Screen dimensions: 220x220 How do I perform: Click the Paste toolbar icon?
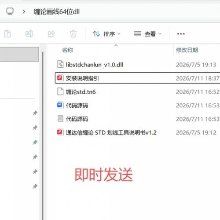click(7, 34)
